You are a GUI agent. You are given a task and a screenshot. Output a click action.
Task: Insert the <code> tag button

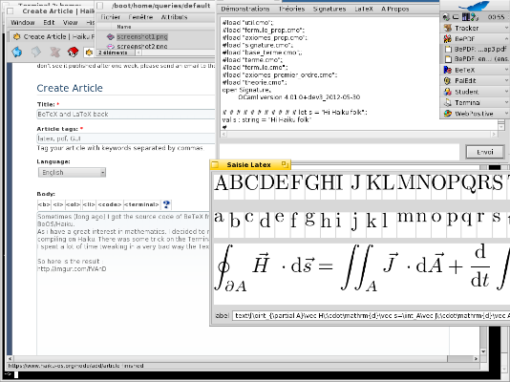(110, 204)
